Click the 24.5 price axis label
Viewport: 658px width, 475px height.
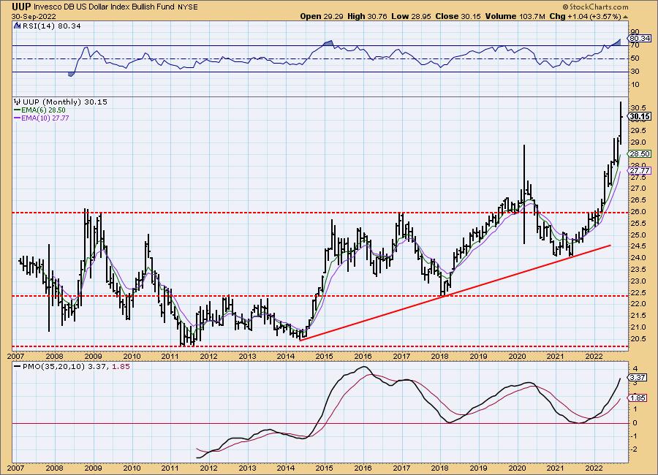639,246
